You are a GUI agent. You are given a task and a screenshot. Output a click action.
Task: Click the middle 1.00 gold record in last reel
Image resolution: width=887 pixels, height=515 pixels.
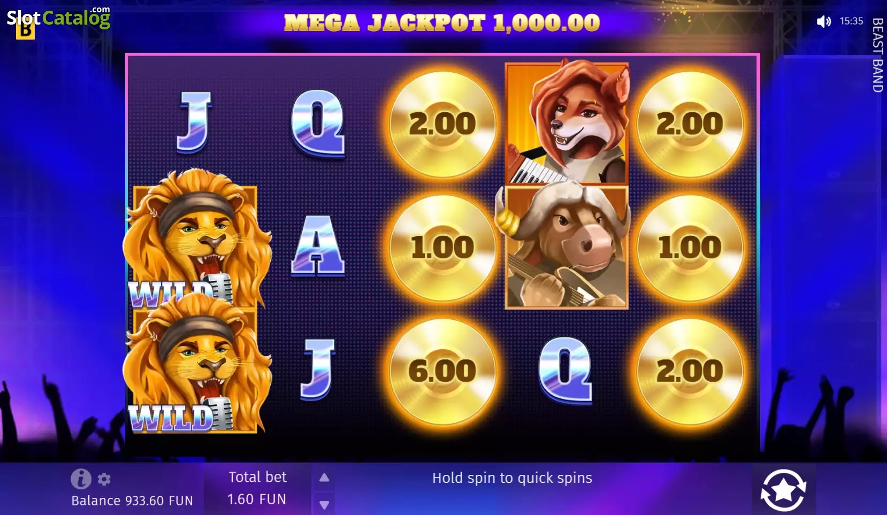pos(690,248)
